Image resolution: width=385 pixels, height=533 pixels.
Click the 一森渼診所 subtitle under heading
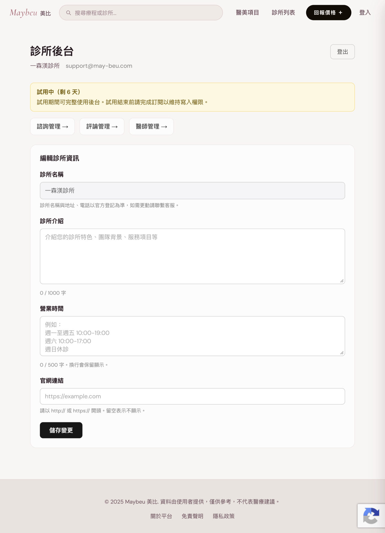tap(45, 66)
